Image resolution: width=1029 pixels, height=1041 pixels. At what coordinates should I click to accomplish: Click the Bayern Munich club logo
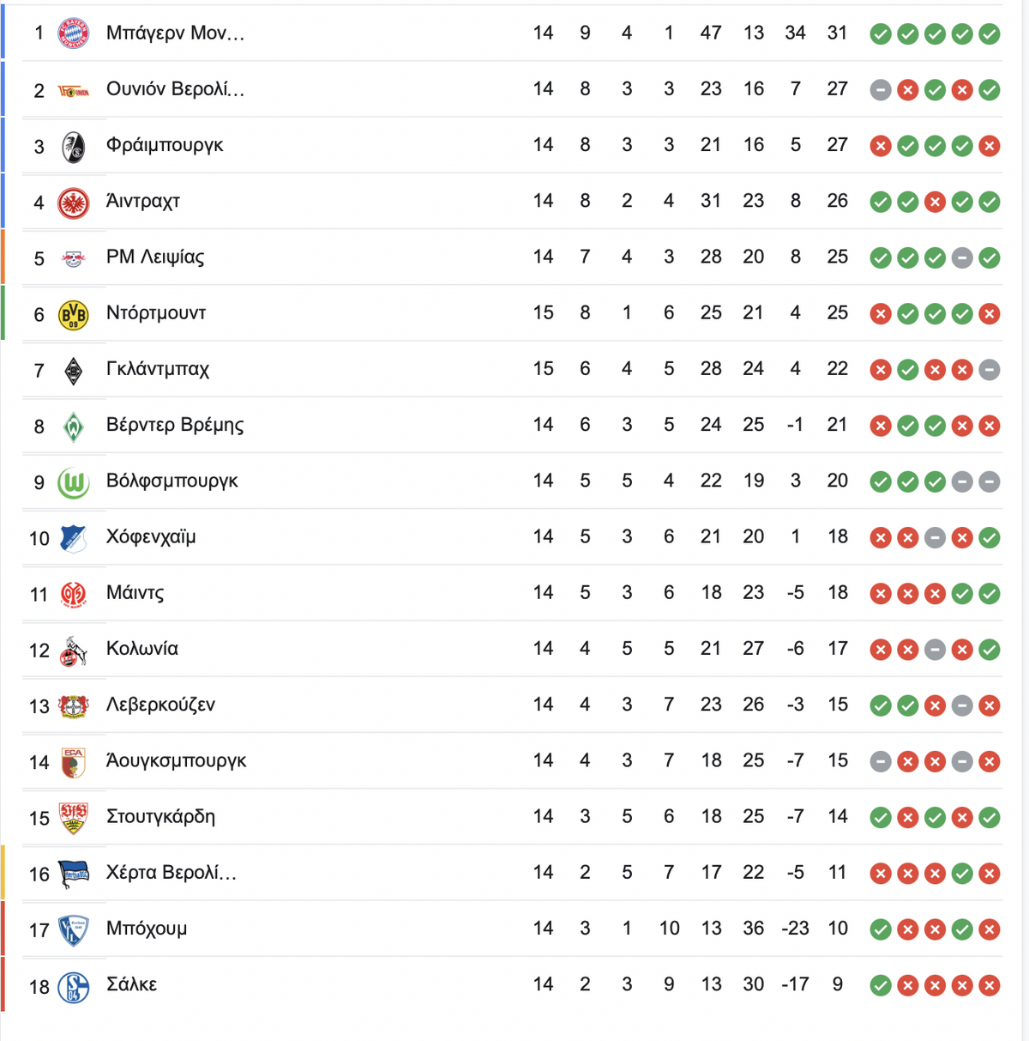73,33
